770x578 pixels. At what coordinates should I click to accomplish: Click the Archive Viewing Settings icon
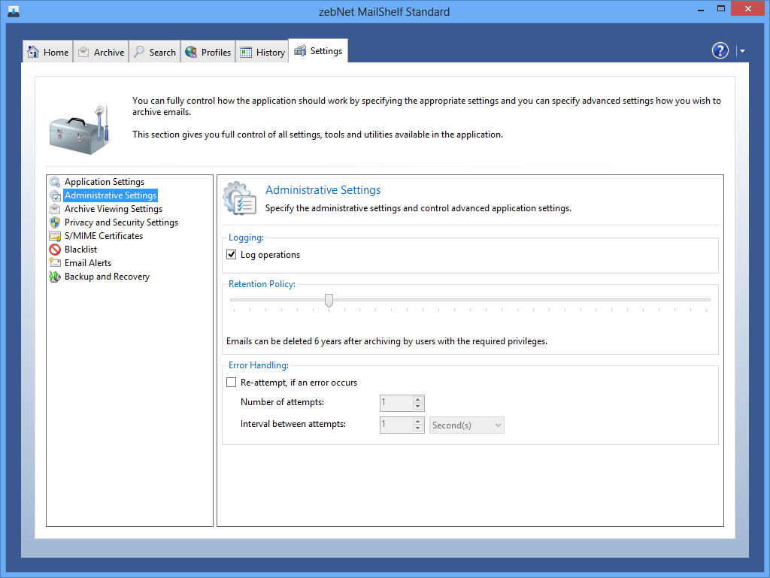[55, 209]
